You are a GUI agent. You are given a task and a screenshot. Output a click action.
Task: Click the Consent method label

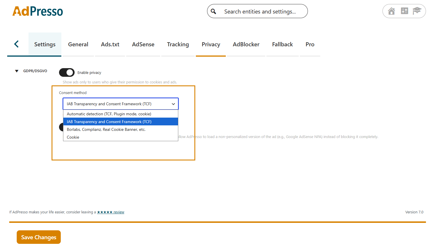coord(73,93)
